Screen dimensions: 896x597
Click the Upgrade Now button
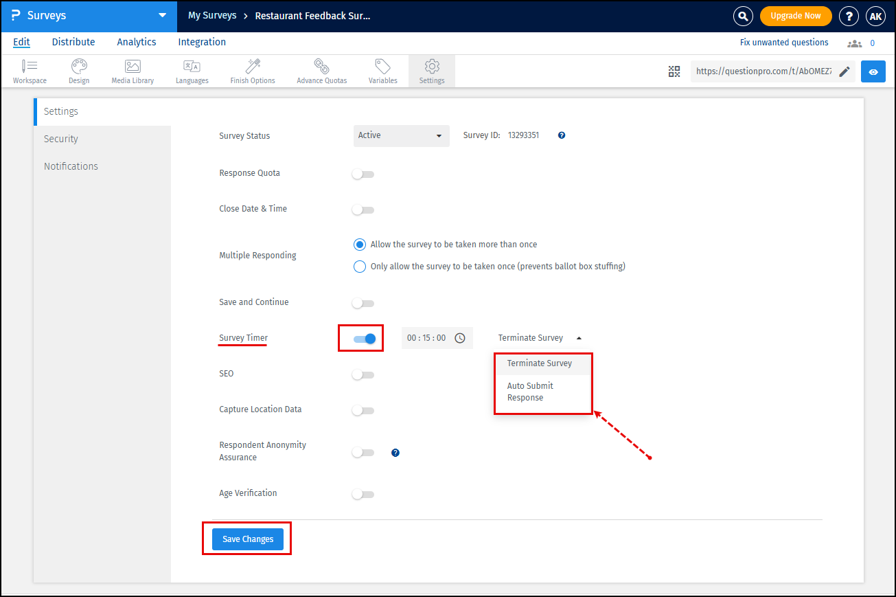click(795, 16)
